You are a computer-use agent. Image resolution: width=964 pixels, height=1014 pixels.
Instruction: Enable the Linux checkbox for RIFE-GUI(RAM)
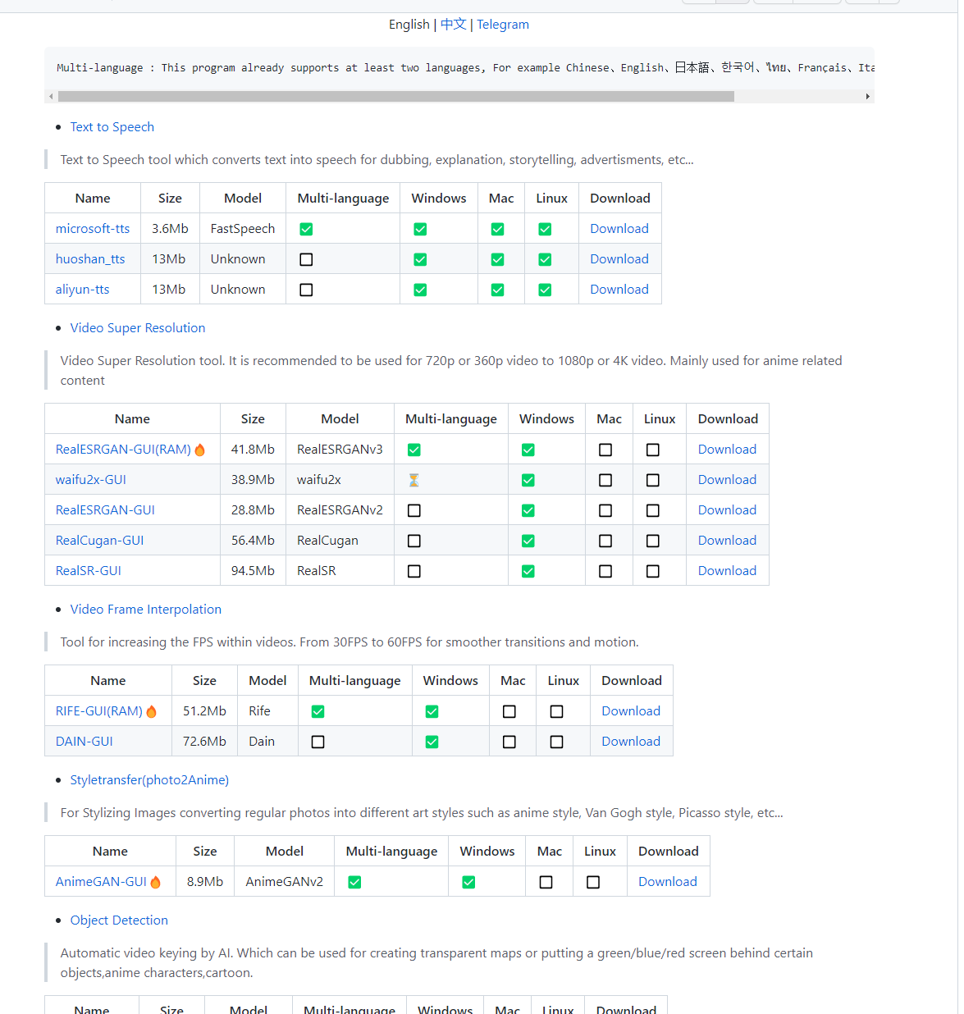tap(557, 711)
